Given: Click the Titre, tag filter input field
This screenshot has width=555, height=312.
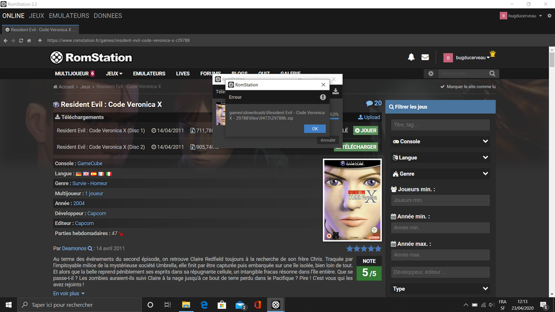Looking at the screenshot, I should (441, 125).
